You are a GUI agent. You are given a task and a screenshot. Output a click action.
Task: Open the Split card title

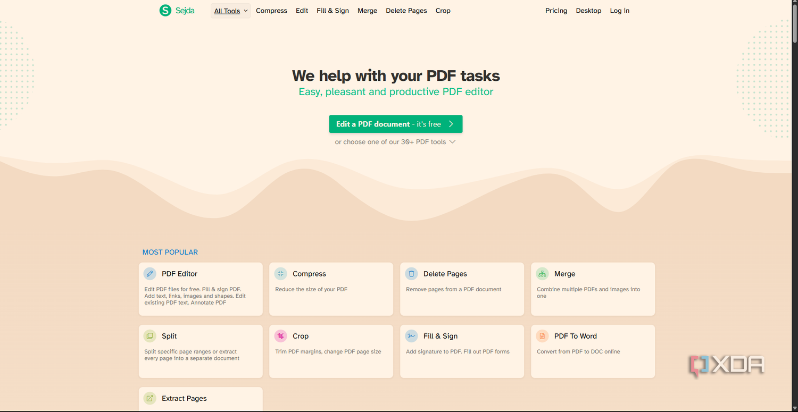(x=169, y=336)
